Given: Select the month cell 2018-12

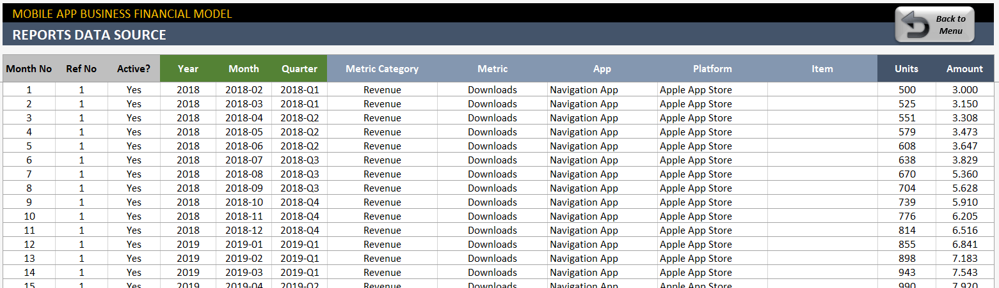Looking at the screenshot, I should click(x=244, y=231).
